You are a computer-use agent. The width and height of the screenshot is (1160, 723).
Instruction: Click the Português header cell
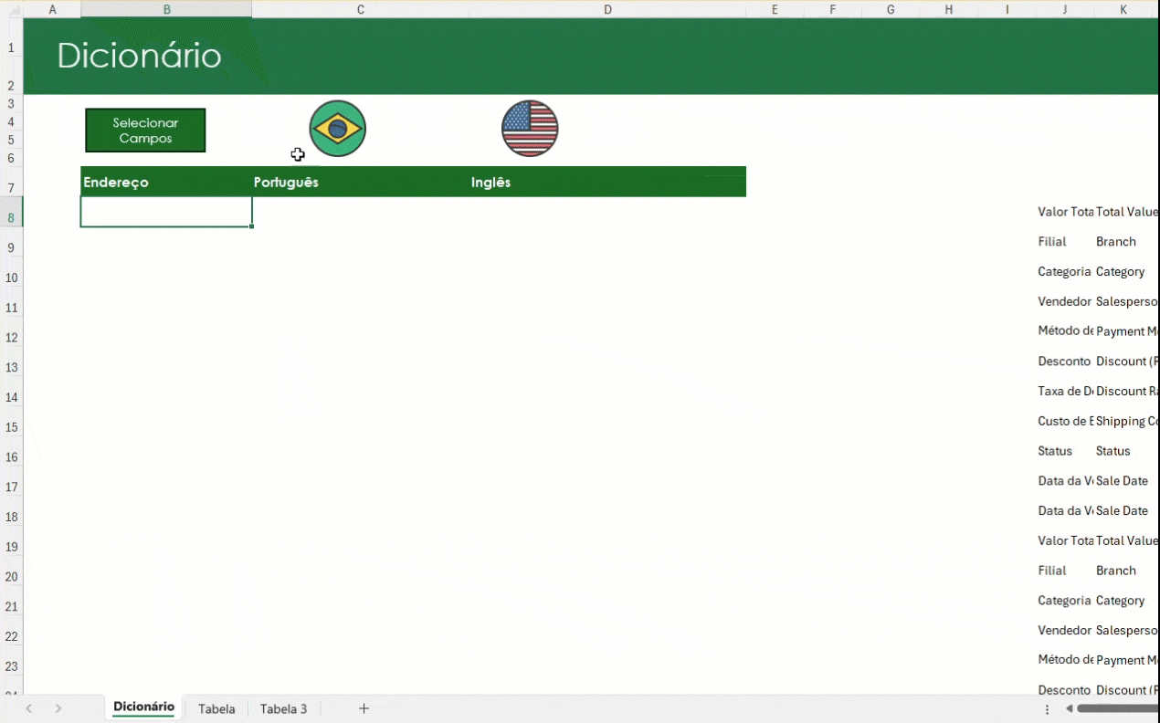coord(286,182)
